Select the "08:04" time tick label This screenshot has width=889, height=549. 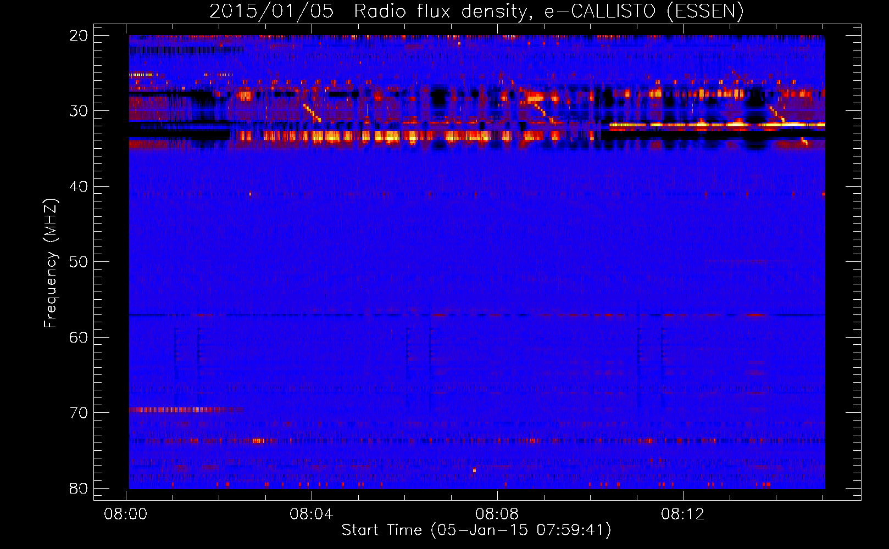click(312, 514)
